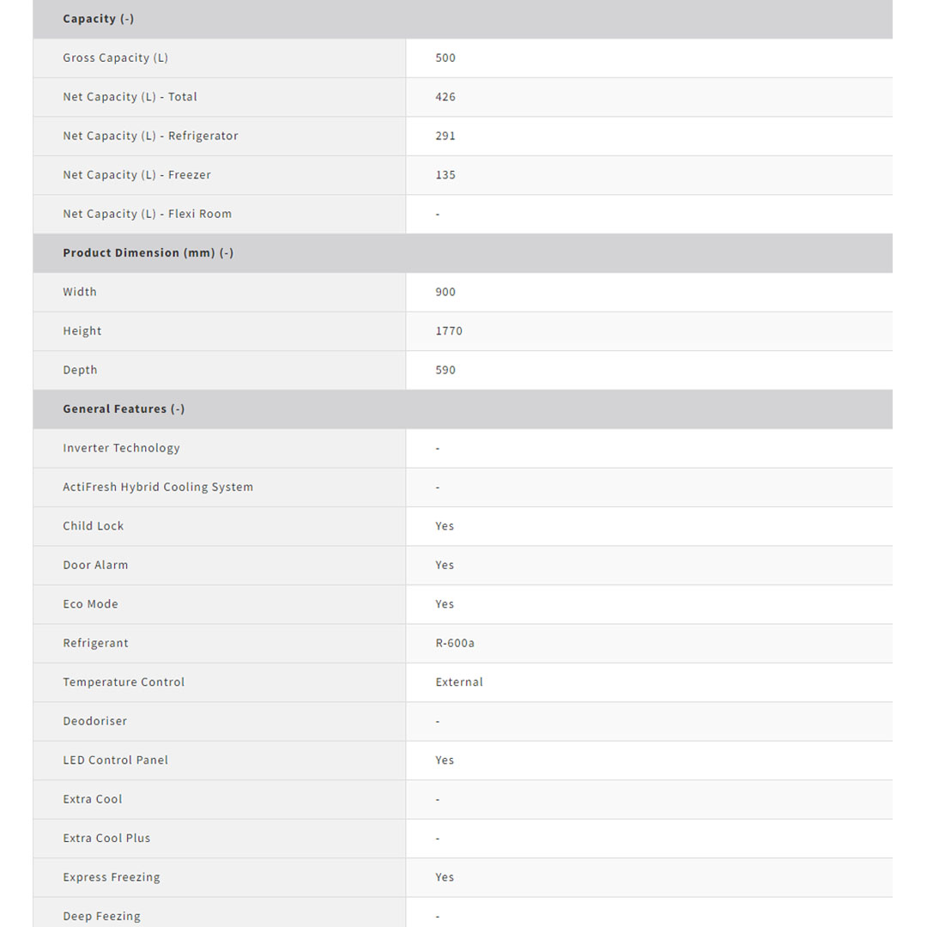
Task: Click the Eco Mode row label
Action: pyautogui.click(x=90, y=604)
